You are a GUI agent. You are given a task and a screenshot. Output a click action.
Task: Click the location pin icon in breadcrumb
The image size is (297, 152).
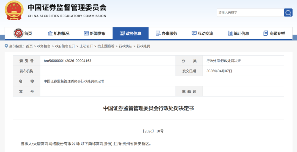[x=6, y=46]
